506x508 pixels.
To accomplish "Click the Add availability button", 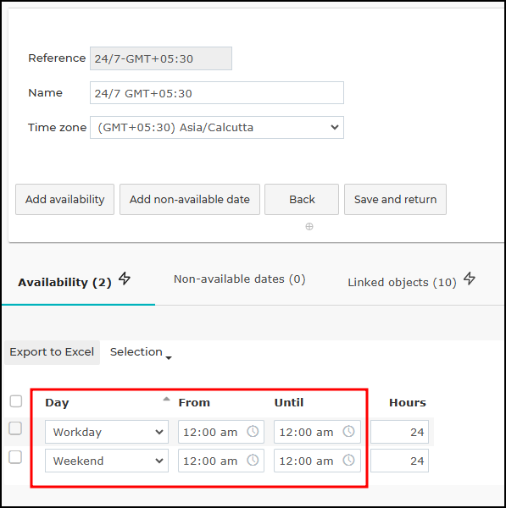I will pyautogui.click(x=65, y=200).
